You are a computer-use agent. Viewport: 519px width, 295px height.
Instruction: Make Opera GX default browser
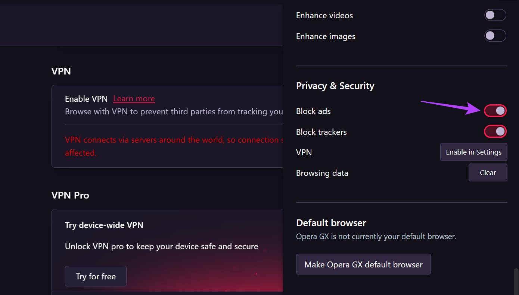point(363,264)
